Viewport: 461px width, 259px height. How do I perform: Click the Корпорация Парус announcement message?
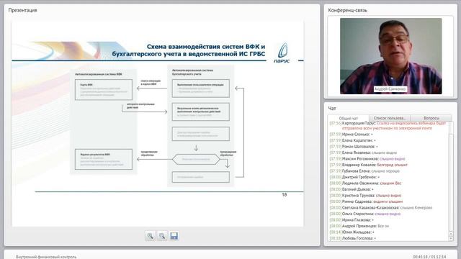coord(388,126)
